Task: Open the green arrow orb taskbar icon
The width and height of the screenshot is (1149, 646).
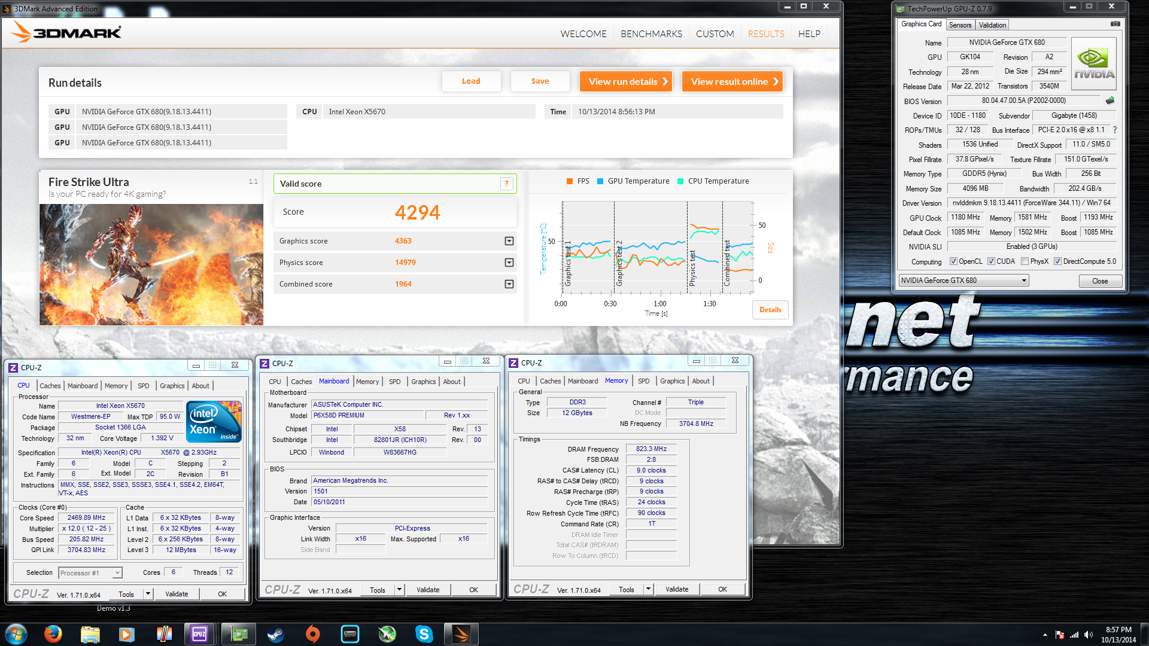Action: point(387,634)
